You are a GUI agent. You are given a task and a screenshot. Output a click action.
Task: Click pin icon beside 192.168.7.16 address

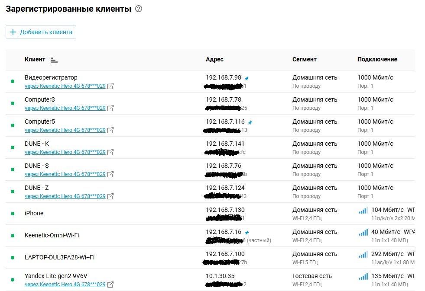pyautogui.click(x=247, y=233)
